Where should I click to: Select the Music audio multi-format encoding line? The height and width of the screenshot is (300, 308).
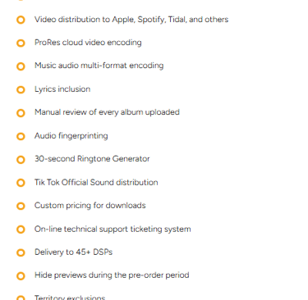(x=99, y=66)
